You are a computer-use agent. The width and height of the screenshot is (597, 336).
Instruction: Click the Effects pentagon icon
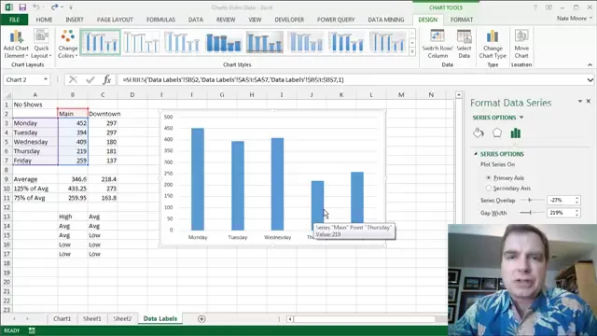click(x=497, y=133)
